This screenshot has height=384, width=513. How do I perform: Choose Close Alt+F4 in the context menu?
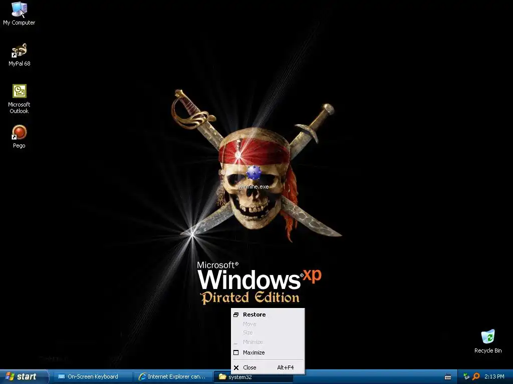click(x=268, y=367)
